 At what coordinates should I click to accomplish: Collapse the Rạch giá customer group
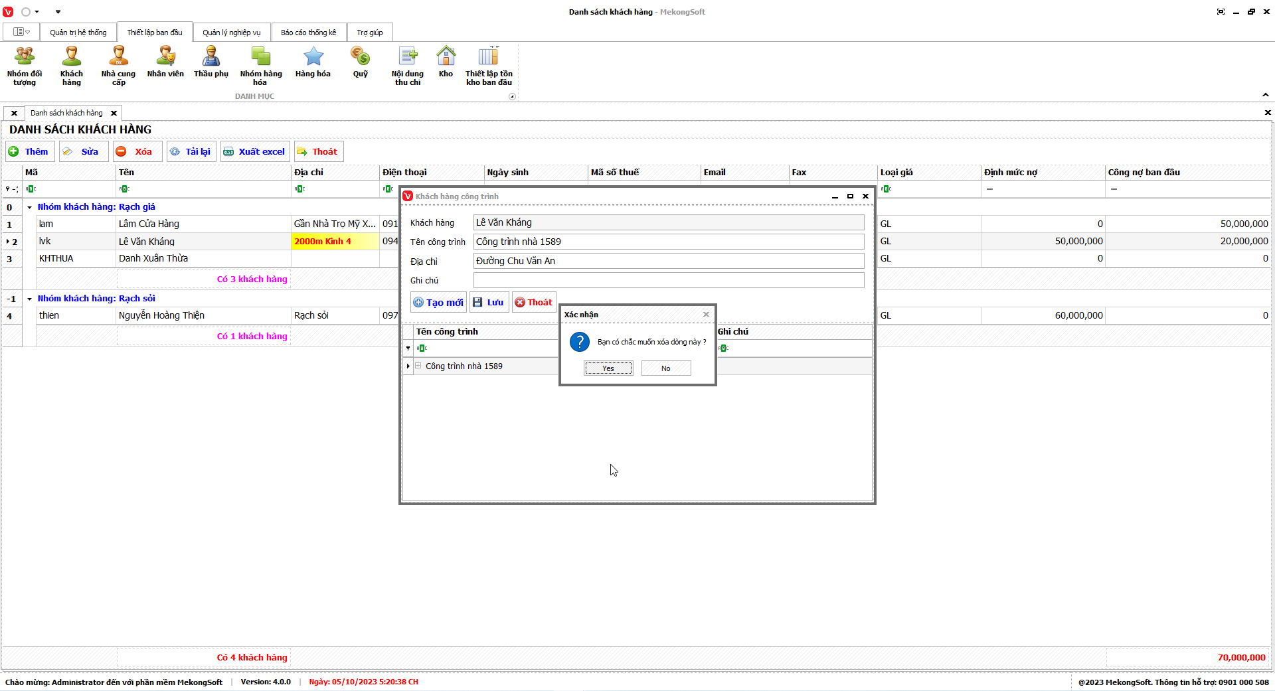[29, 207]
